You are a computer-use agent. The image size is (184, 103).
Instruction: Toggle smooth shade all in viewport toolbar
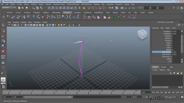50,25
